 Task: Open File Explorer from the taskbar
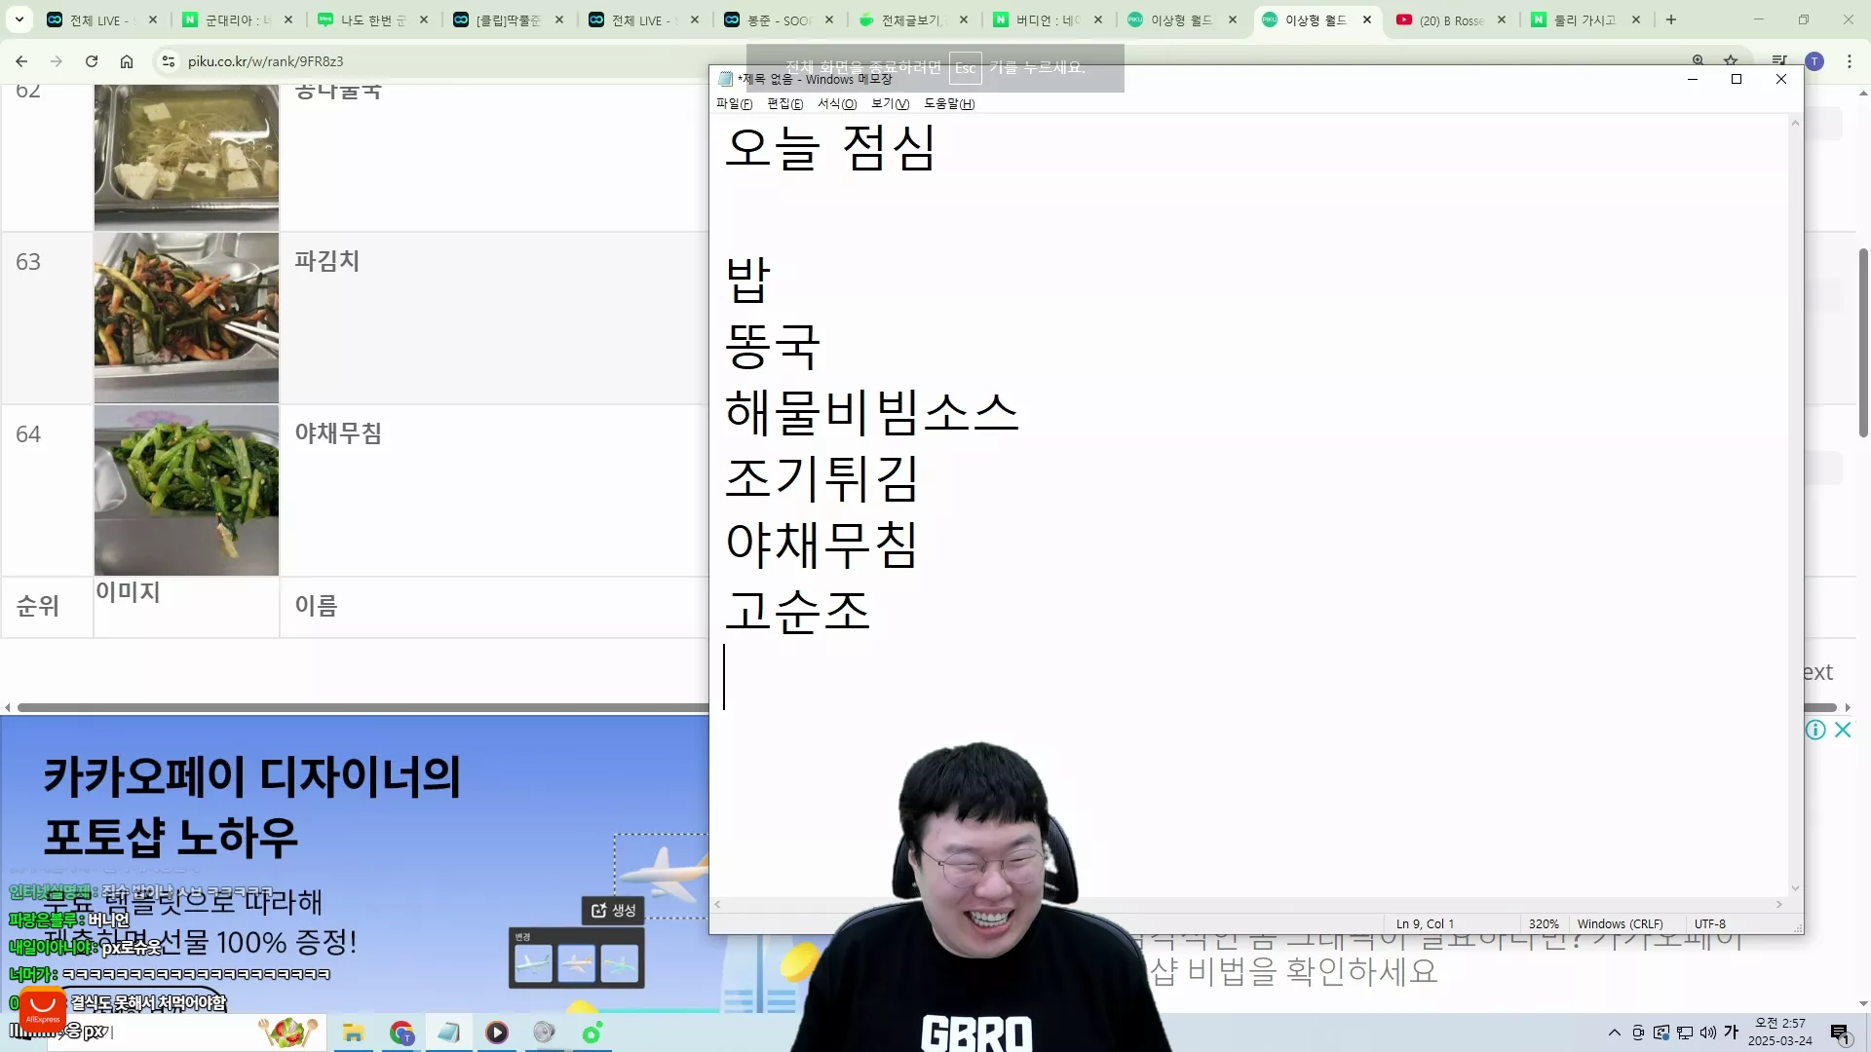pyautogui.click(x=353, y=1033)
